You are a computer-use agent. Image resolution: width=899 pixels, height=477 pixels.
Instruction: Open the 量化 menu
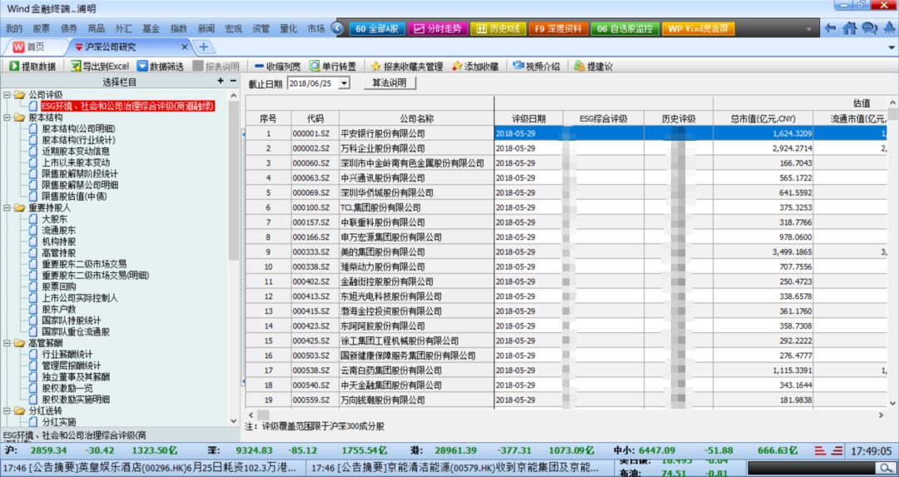(288, 28)
